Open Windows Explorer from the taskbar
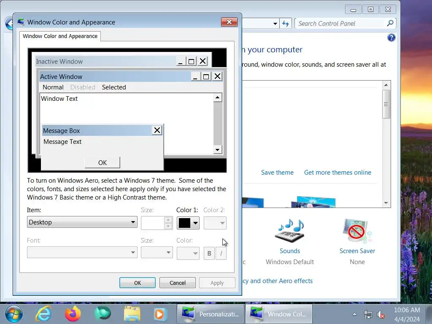432x324 pixels. click(132, 314)
